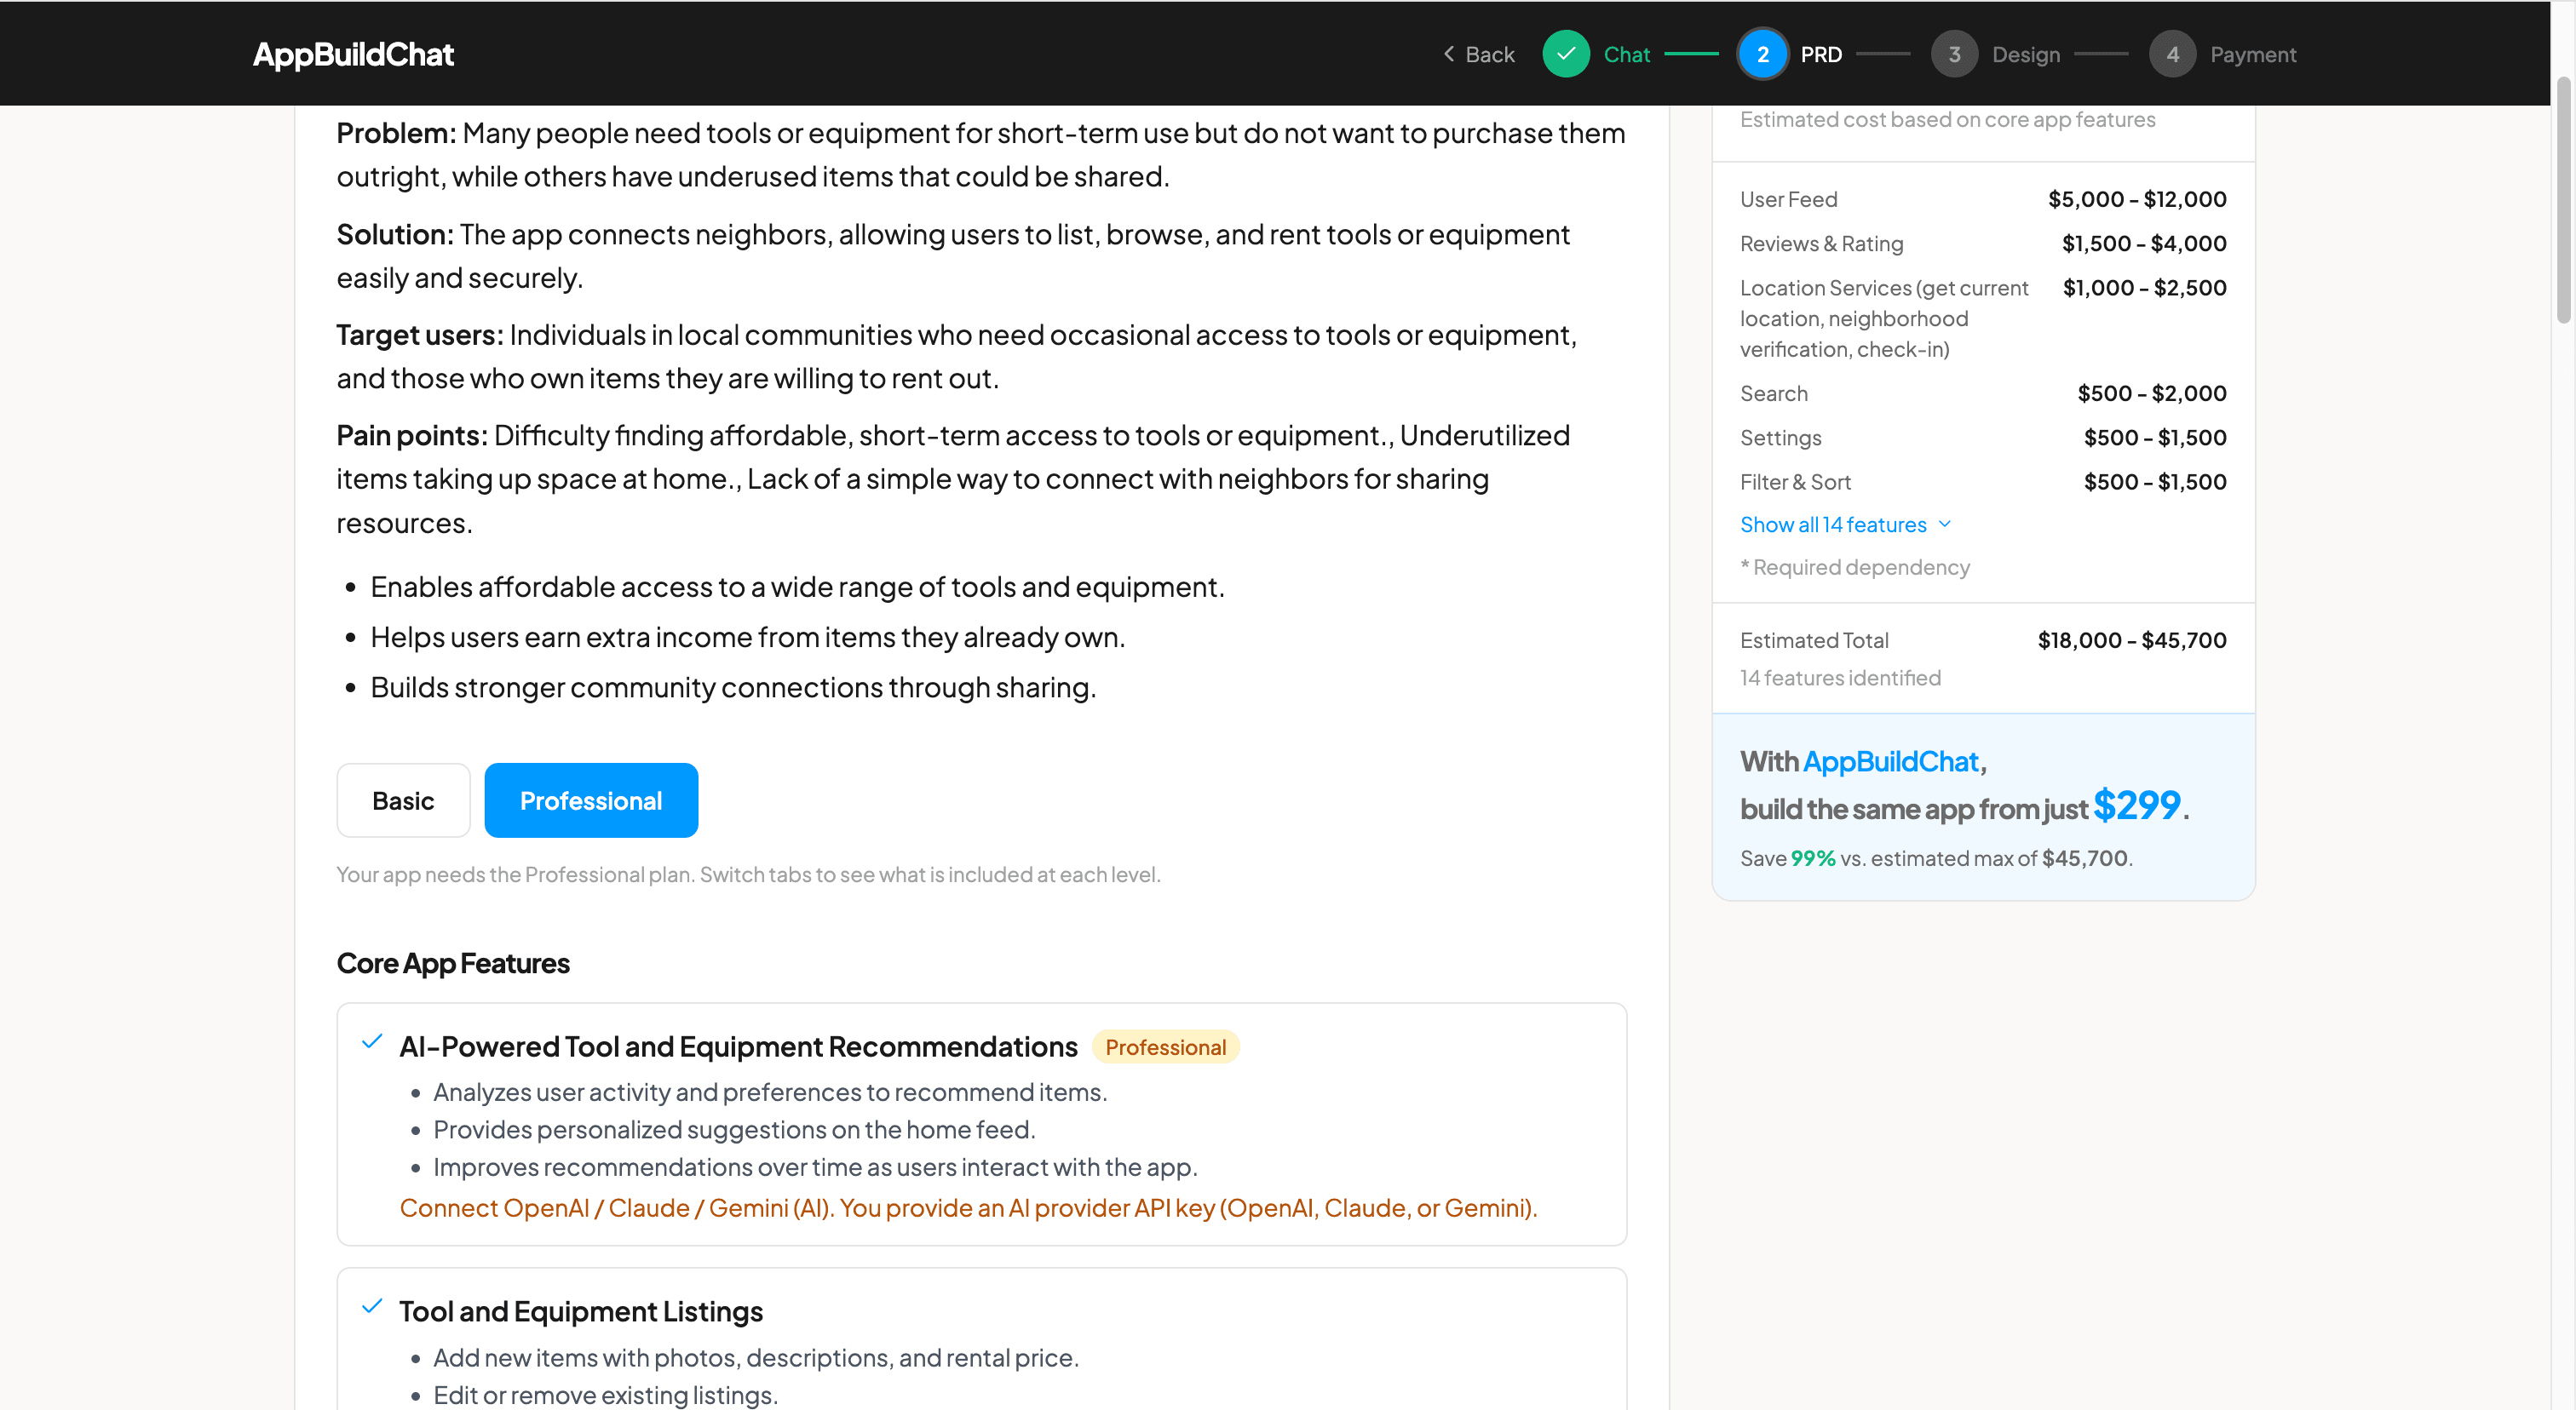Click checkmark beside AI-Powered Tool and Equipment Recommendations
Image resolution: width=2576 pixels, height=1410 pixels.
372,1042
